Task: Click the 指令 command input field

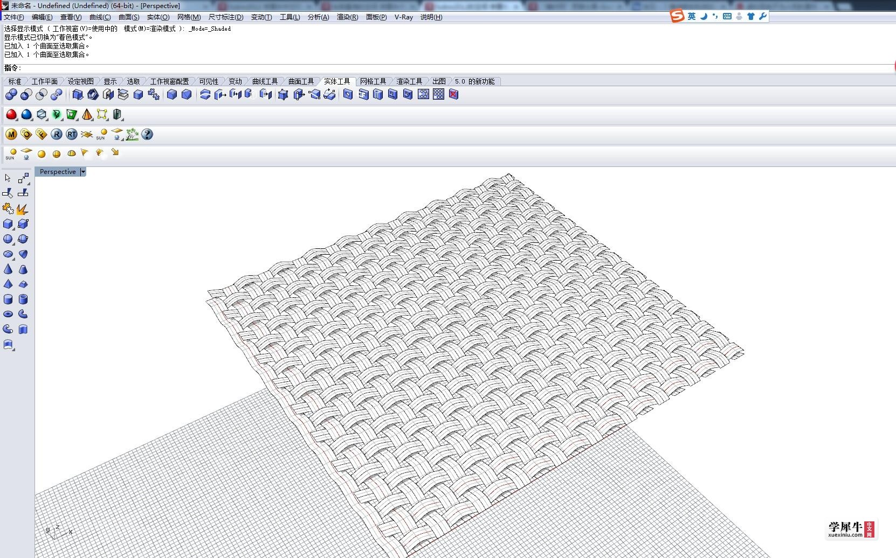Action: coord(457,68)
